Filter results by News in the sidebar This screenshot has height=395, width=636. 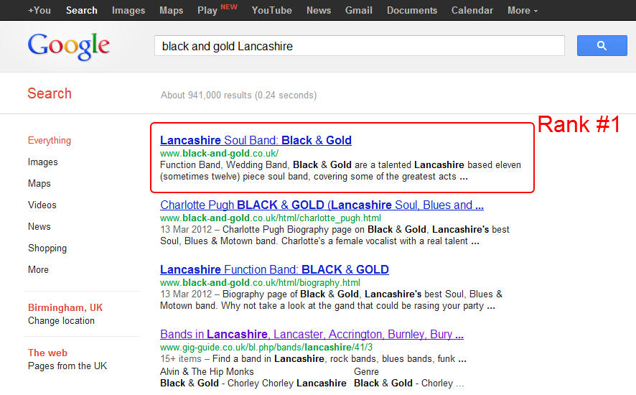point(39,226)
